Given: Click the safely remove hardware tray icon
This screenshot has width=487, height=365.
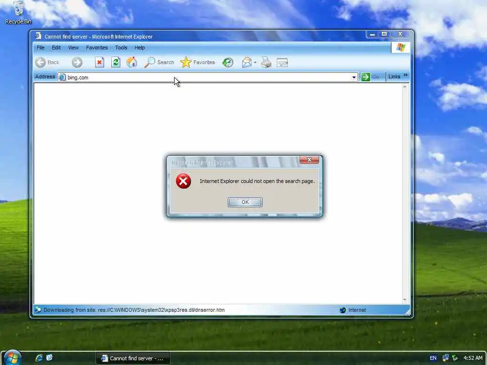Looking at the screenshot, I should tap(455, 358).
